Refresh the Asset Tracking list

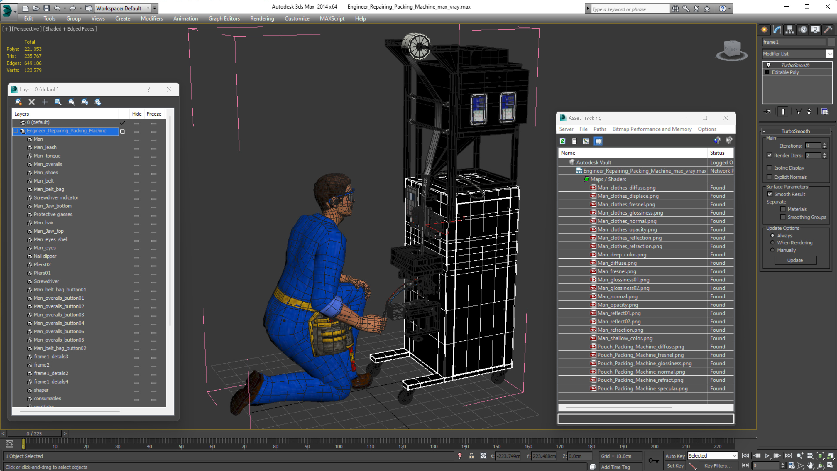(x=562, y=141)
